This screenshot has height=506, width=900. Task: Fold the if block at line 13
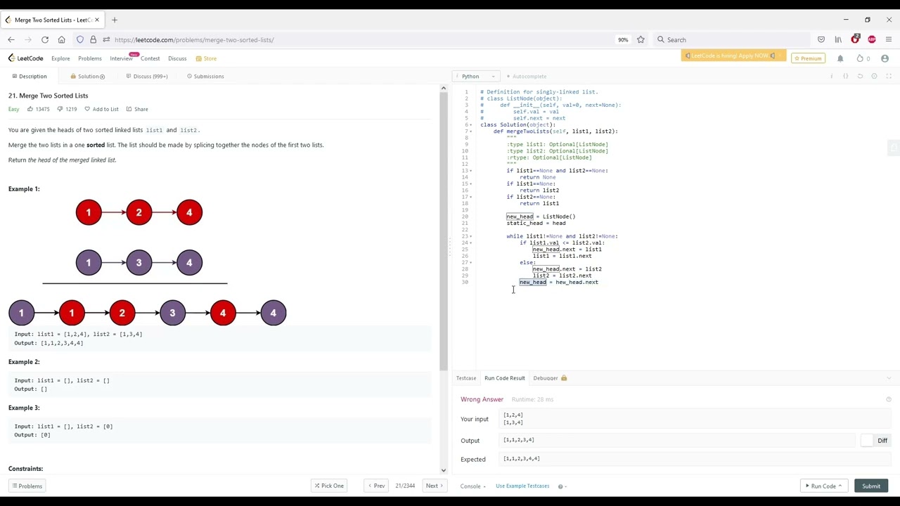[471, 171]
